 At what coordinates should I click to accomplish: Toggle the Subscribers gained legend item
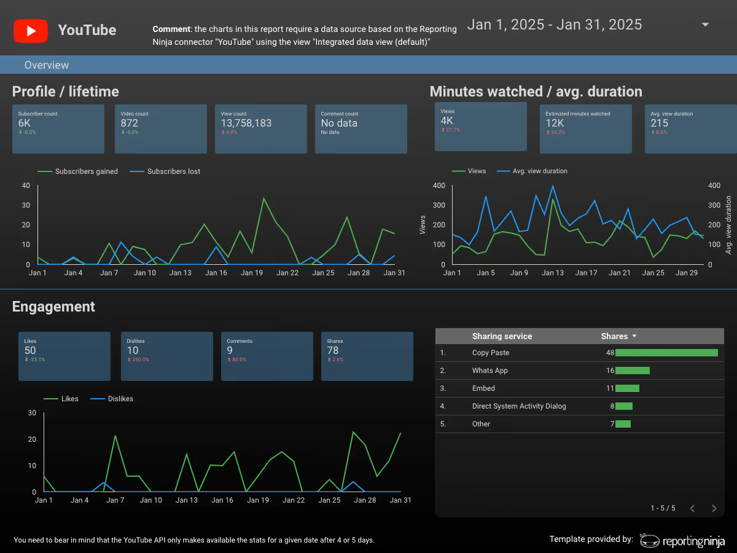click(x=78, y=171)
